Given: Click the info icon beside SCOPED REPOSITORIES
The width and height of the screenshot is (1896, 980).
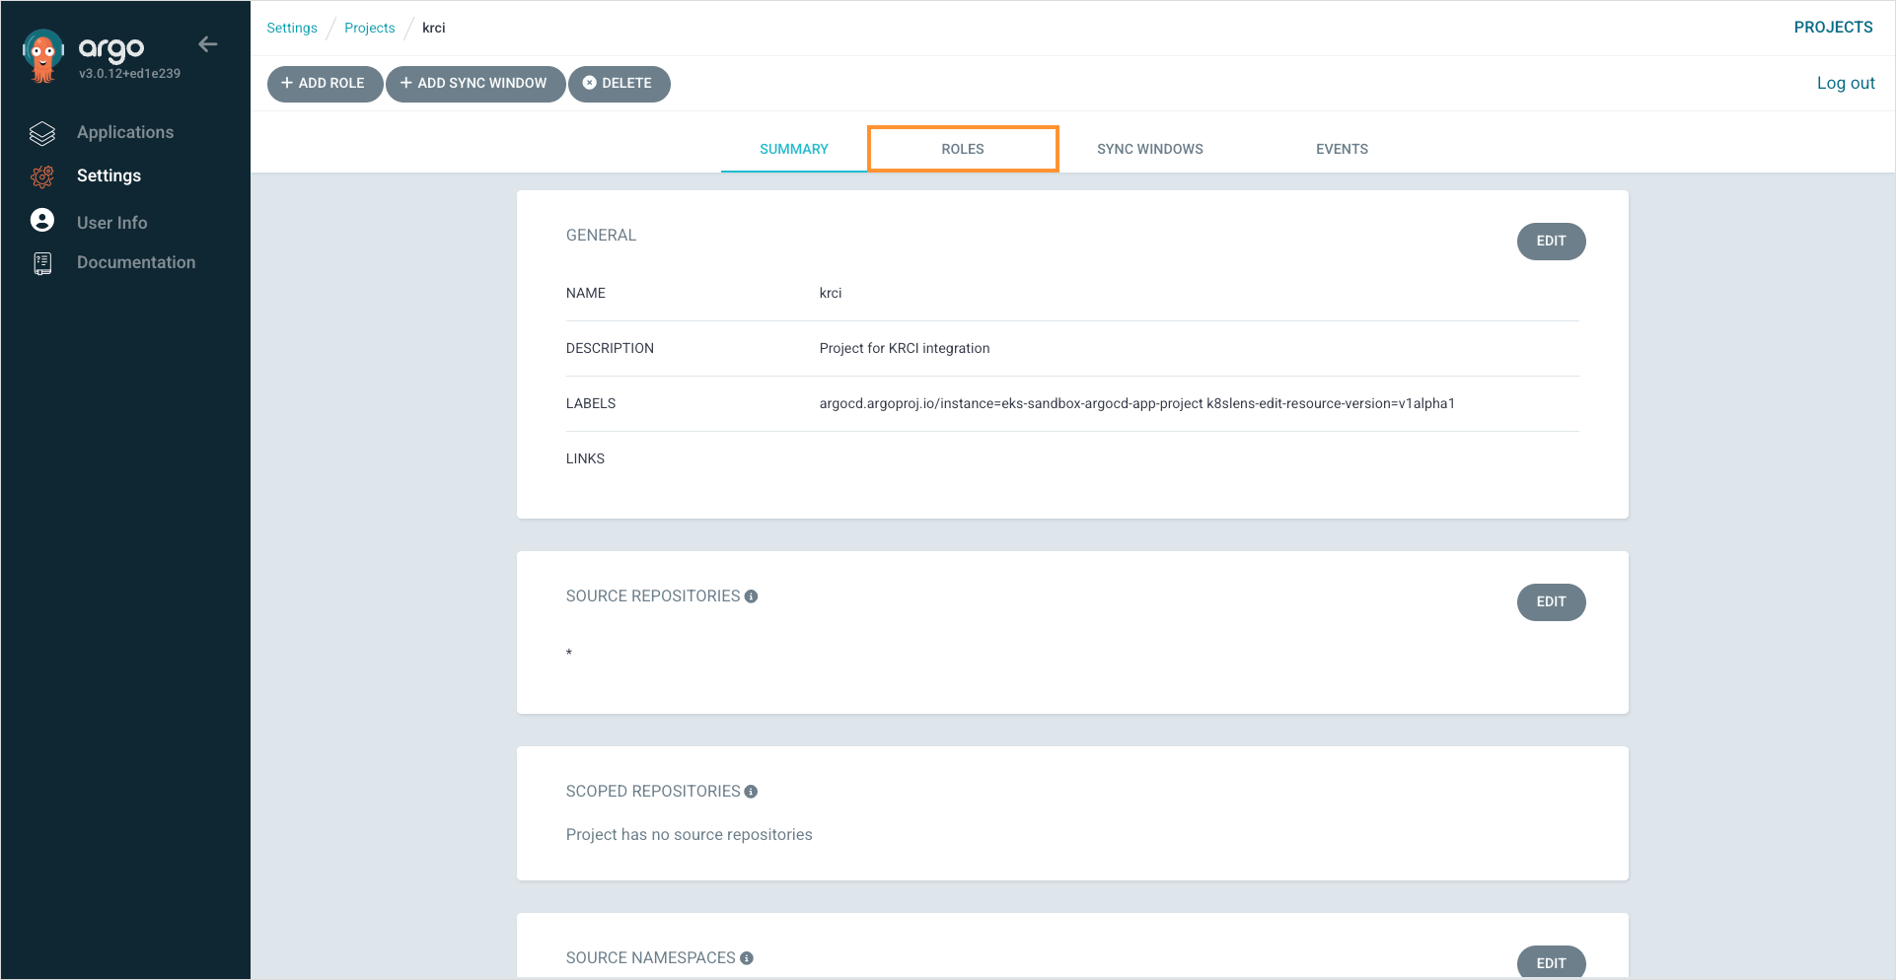Looking at the screenshot, I should tap(752, 791).
